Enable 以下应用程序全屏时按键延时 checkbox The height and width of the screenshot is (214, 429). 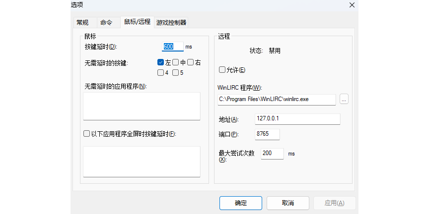point(87,134)
